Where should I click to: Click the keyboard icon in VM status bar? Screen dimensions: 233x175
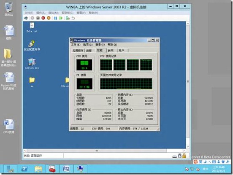(x=174, y=156)
